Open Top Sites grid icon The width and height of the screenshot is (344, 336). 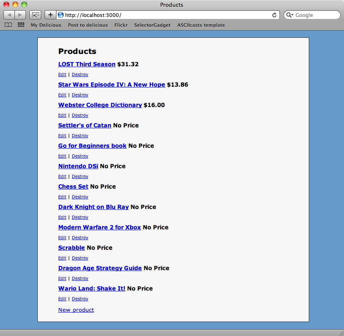point(21,25)
